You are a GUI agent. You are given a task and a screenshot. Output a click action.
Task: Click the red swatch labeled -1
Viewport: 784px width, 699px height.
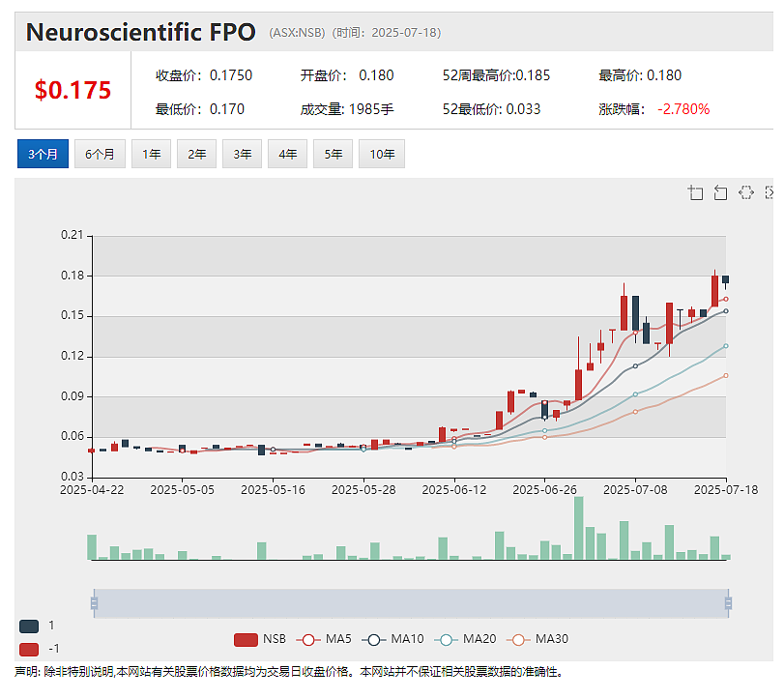click(29, 649)
